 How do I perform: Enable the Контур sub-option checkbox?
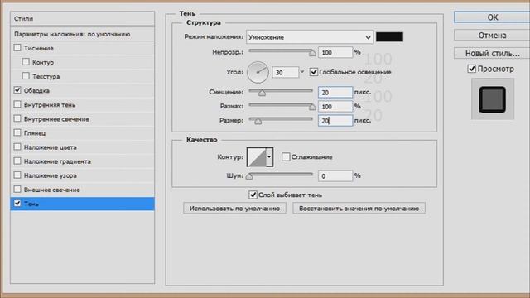click(x=26, y=62)
